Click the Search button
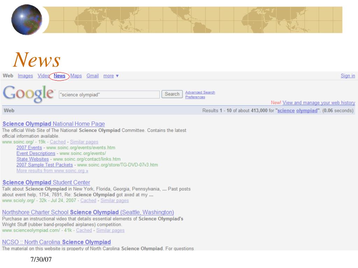Viewport: 358px width, 268px height. tap(172, 94)
